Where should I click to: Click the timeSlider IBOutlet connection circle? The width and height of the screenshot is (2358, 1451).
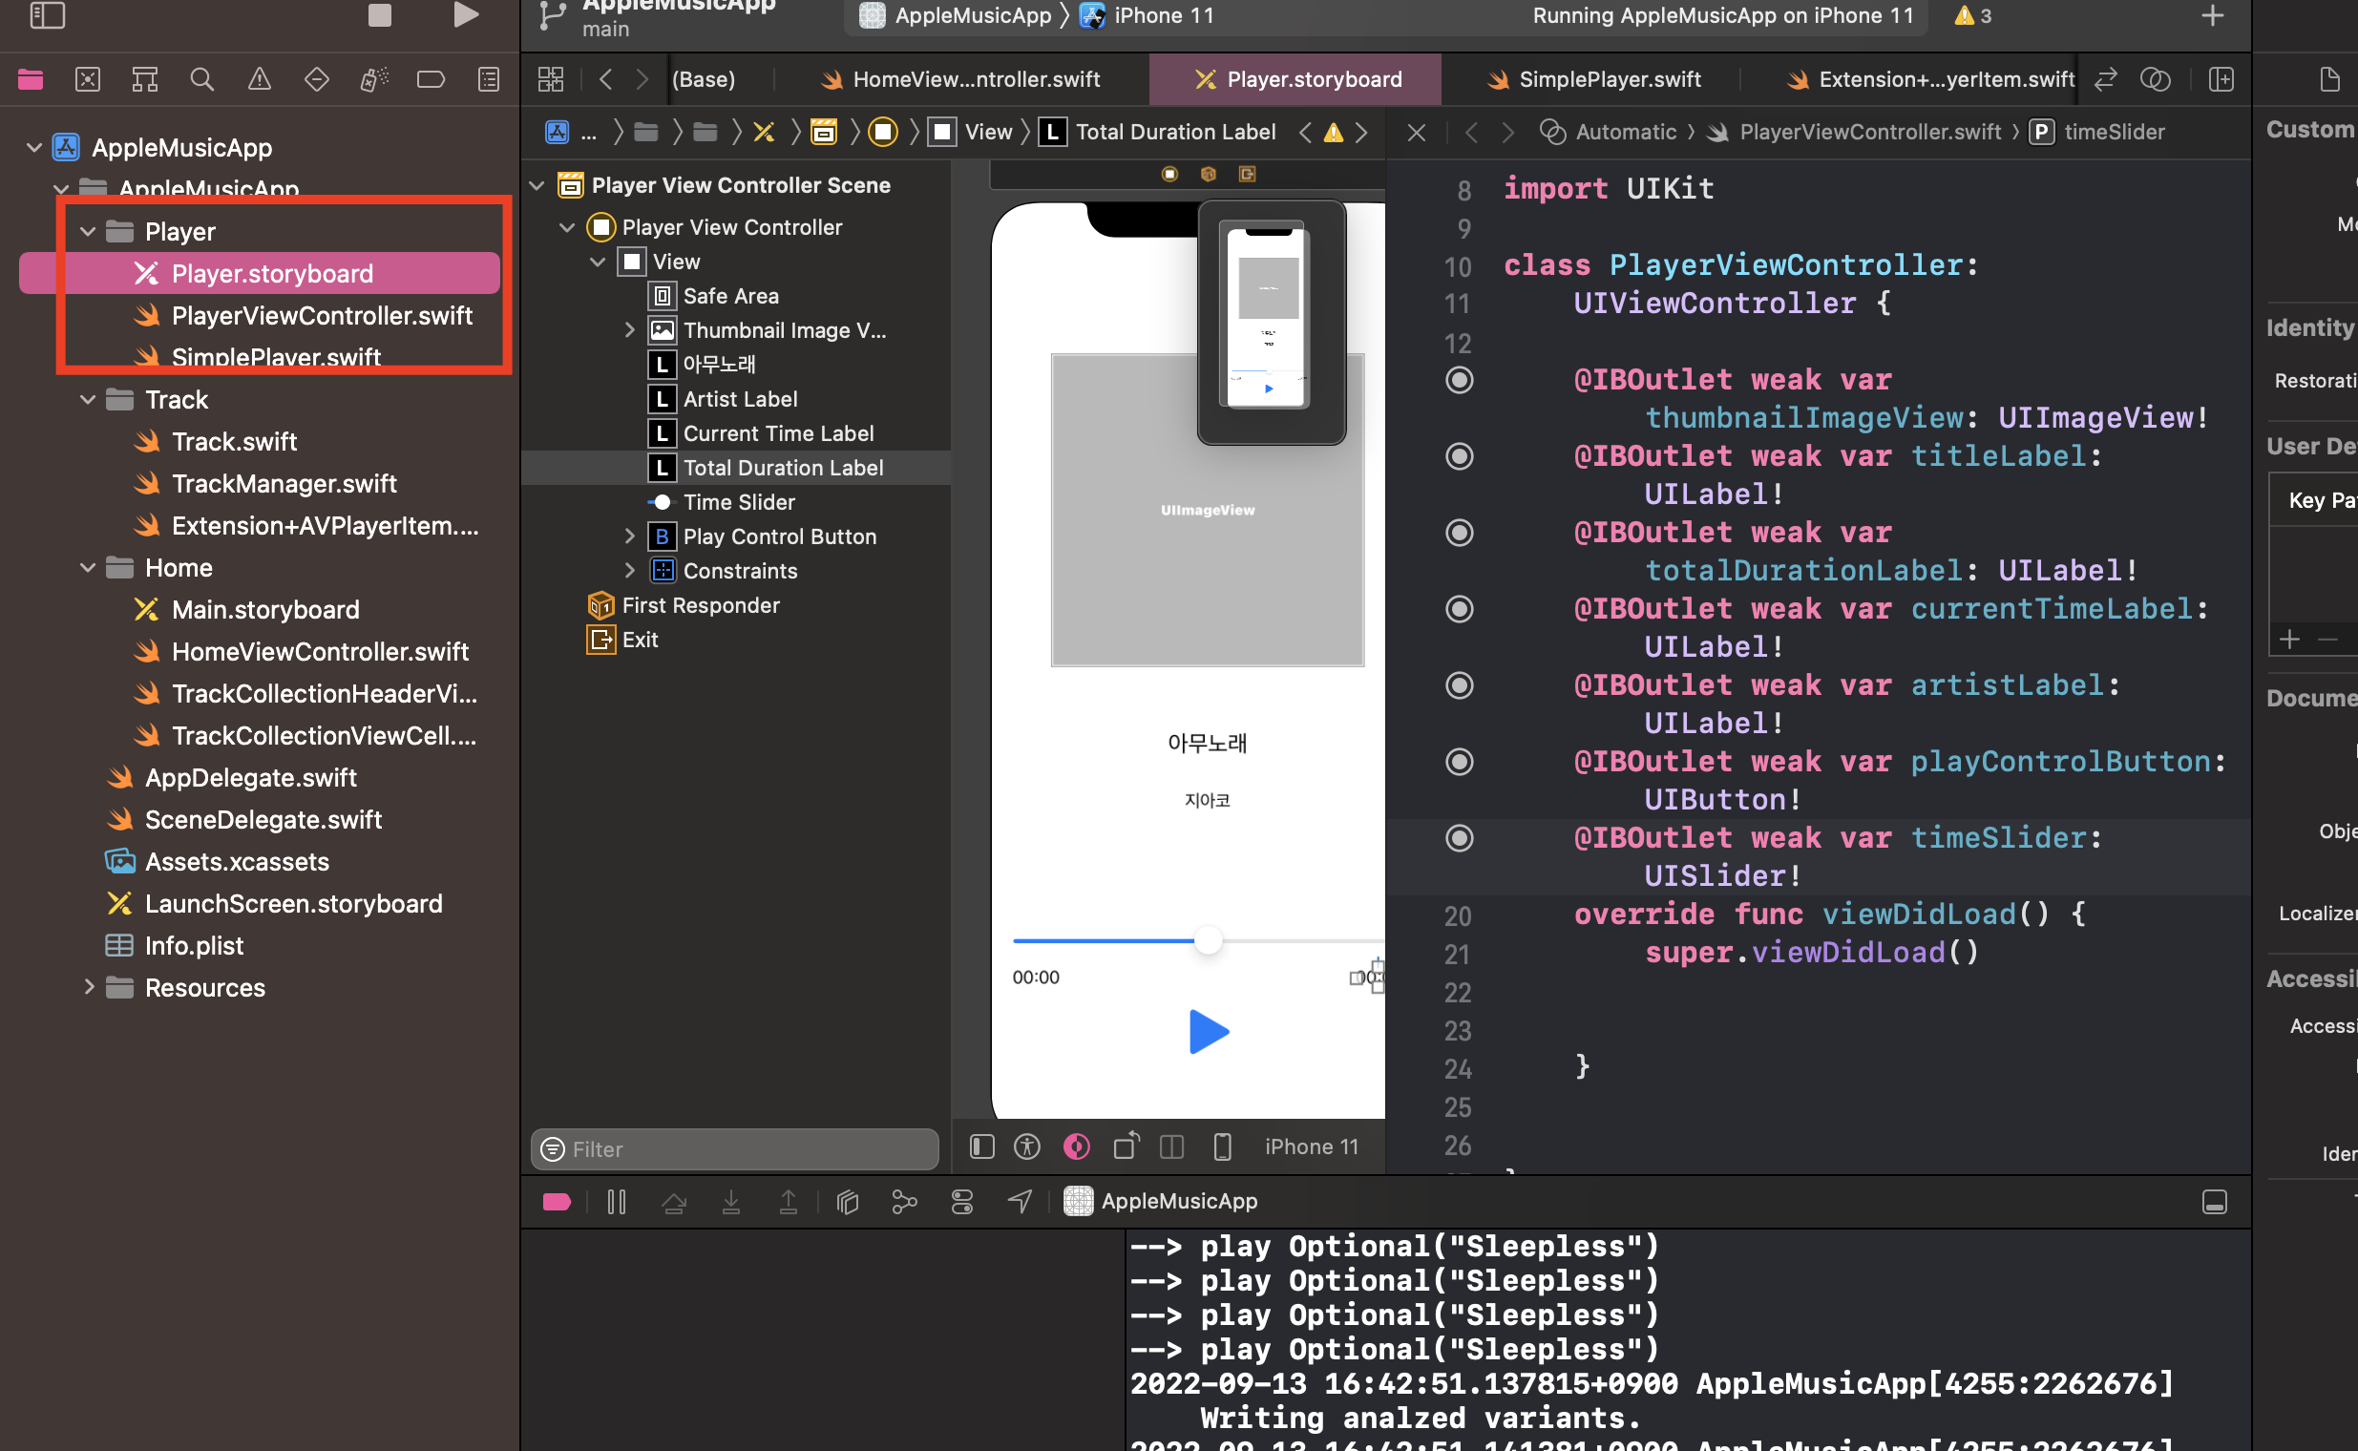[1459, 839]
